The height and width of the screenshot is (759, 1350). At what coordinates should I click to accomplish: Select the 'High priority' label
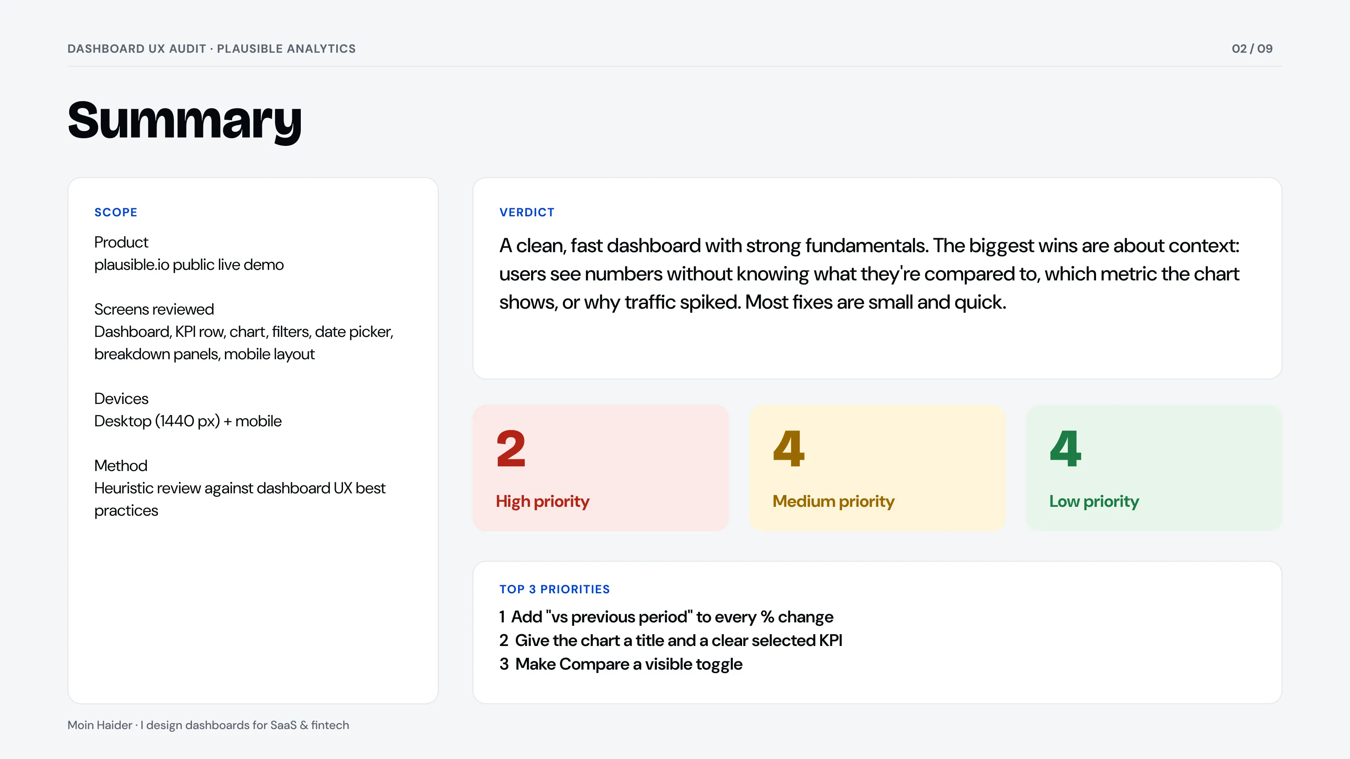543,501
